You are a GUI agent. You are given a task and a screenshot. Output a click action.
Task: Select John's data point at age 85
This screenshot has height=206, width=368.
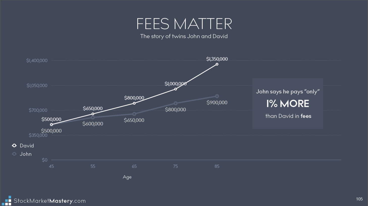point(217,96)
